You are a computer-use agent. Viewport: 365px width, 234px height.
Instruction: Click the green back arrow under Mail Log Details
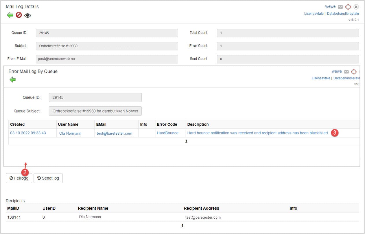point(10,15)
